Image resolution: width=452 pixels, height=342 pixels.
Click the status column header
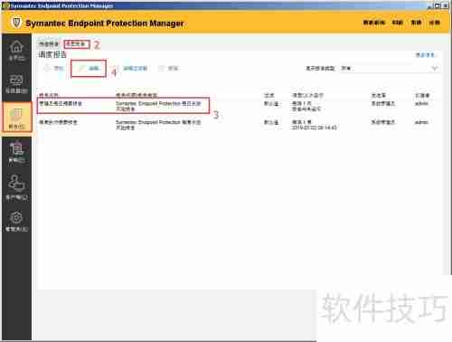[x=268, y=95]
